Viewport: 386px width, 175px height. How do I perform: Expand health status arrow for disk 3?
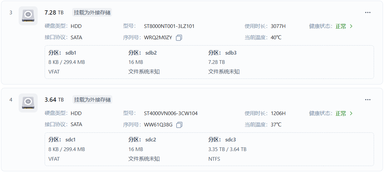(351, 26)
